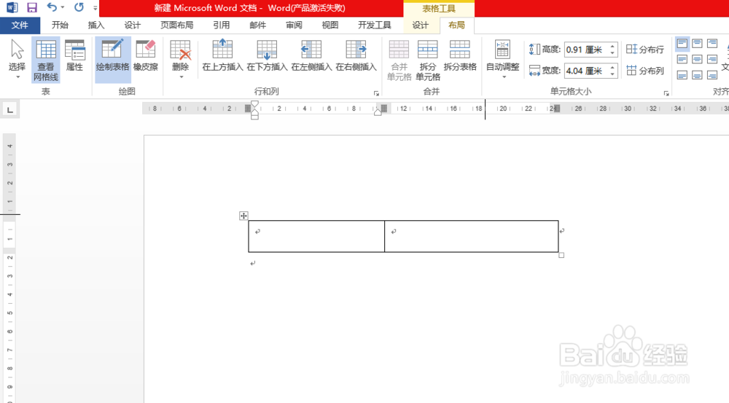The height and width of the screenshot is (403, 729).
Task: Open the 邮件 tab
Action: pos(257,25)
